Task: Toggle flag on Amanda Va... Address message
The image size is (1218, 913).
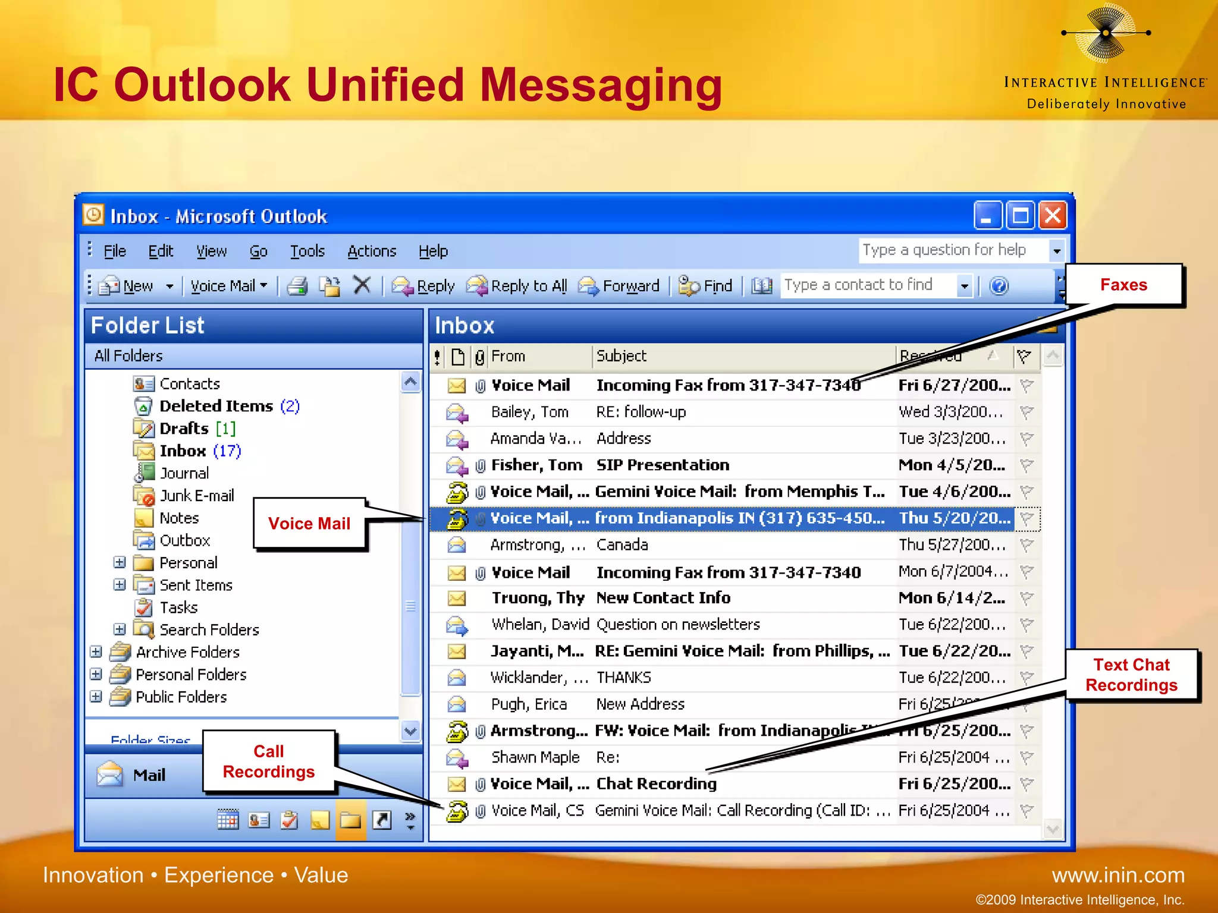Action: 1026,439
